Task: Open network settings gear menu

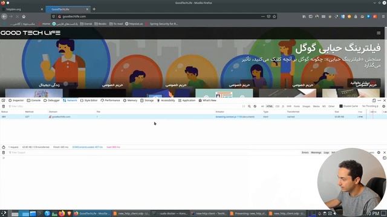Action: (383, 106)
